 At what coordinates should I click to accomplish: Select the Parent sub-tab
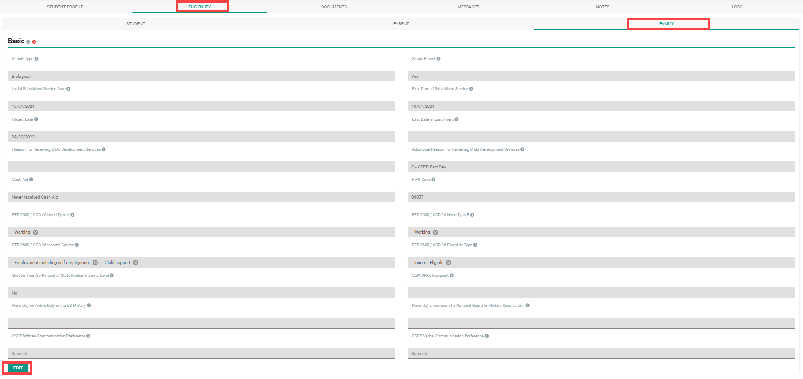point(401,24)
